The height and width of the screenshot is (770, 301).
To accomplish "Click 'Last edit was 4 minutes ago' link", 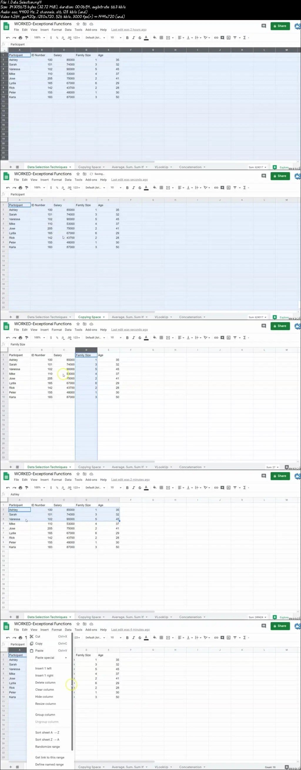I will tap(131, 630).
